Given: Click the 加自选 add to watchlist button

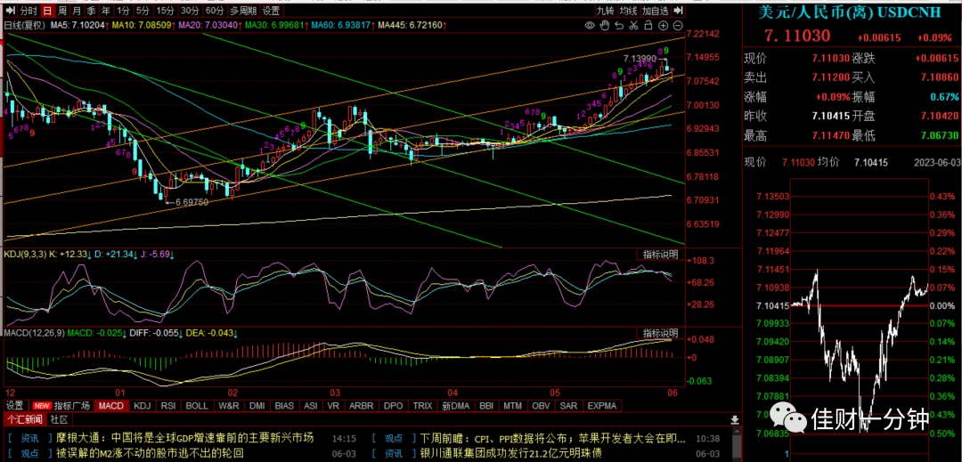Looking at the screenshot, I should coord(656,11).
